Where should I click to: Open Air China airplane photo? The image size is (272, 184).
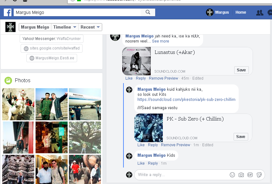(85, 104)
